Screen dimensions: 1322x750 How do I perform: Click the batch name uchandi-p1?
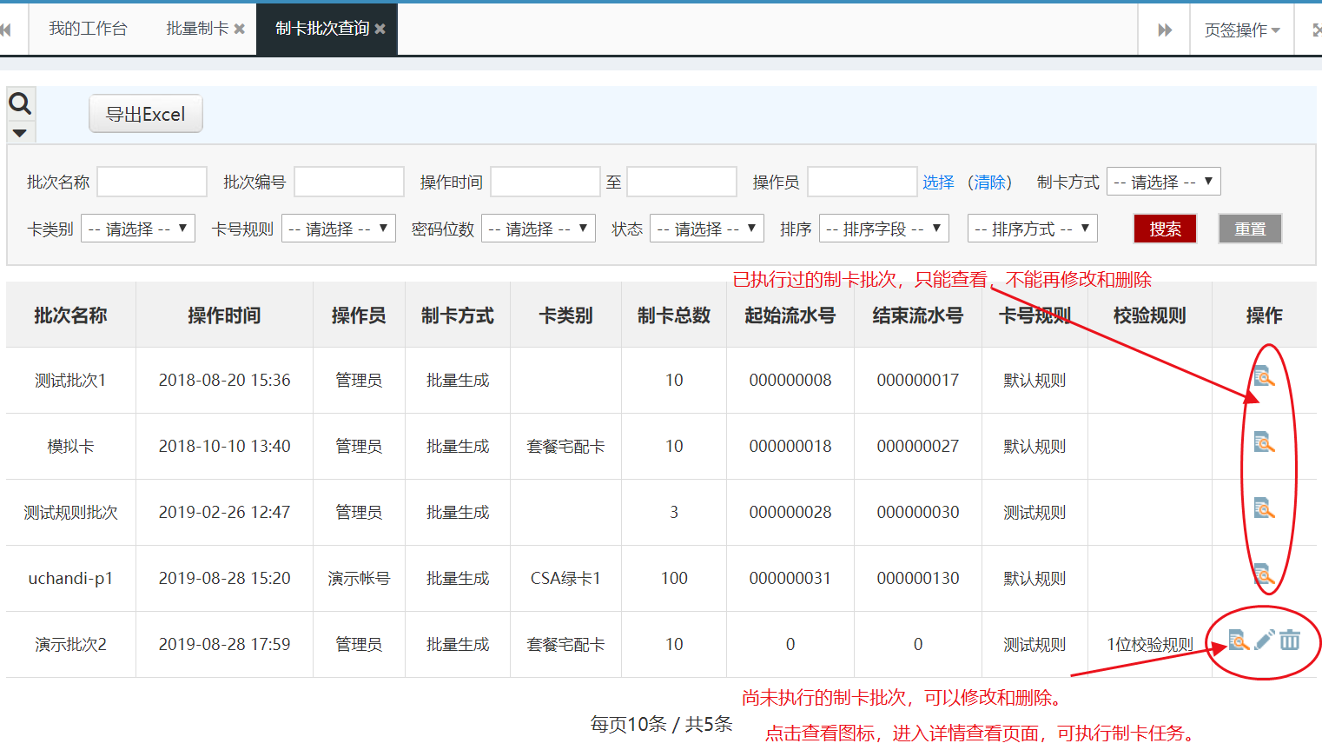70,579
